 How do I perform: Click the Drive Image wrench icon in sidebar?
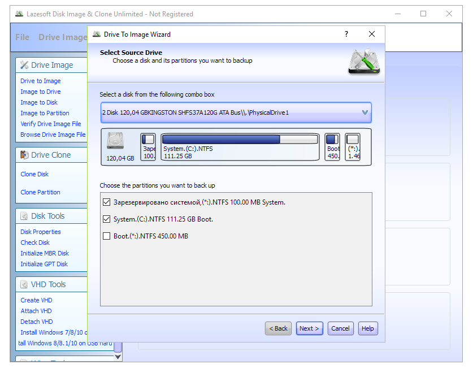[x=24, y=65]
